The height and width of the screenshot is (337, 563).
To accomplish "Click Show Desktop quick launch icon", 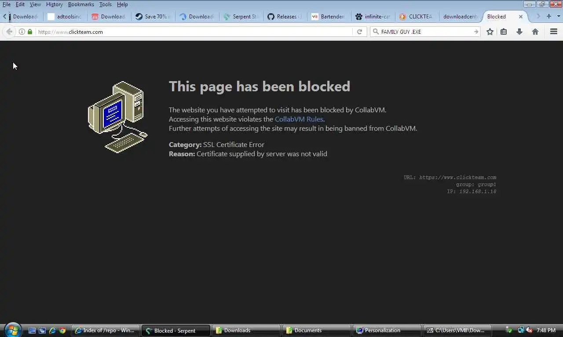I will [x=32, y=330].
